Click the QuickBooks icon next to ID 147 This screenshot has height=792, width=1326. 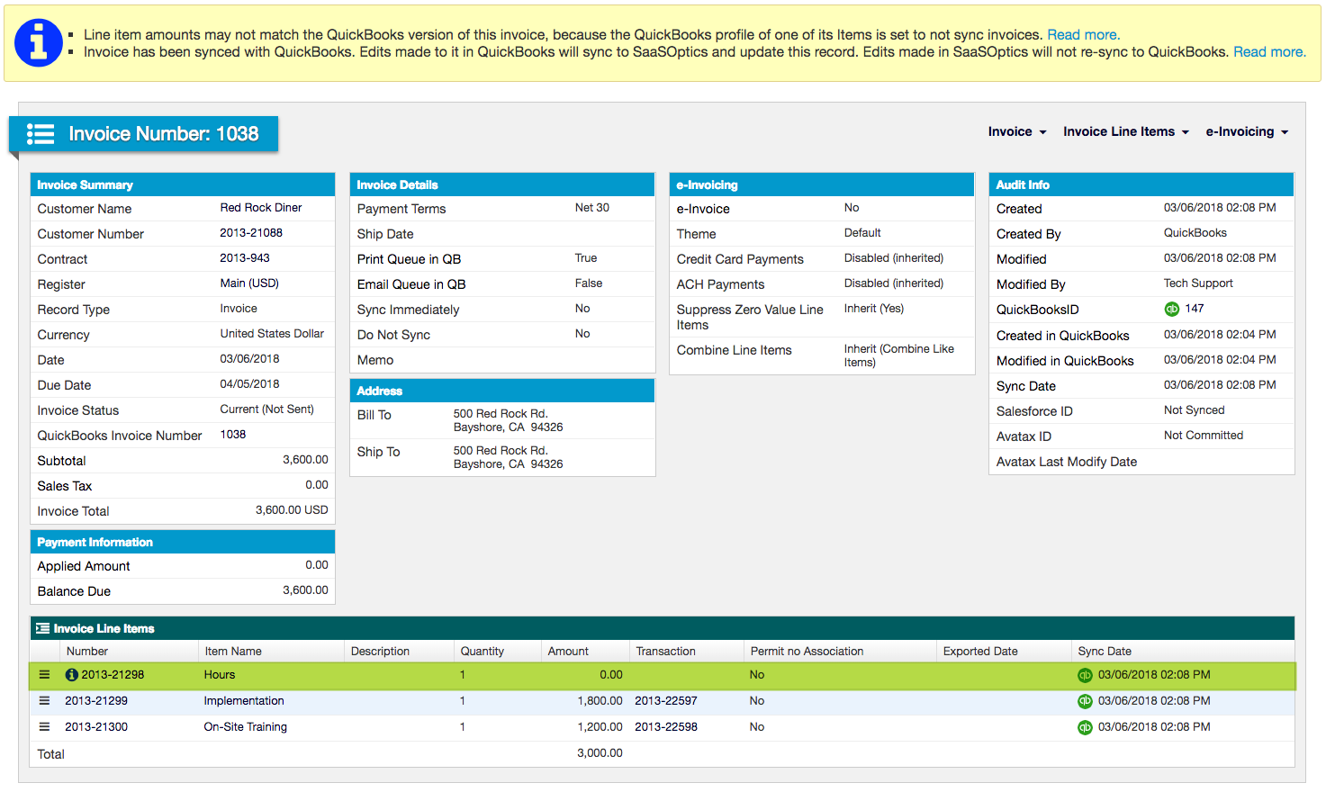1171,309
